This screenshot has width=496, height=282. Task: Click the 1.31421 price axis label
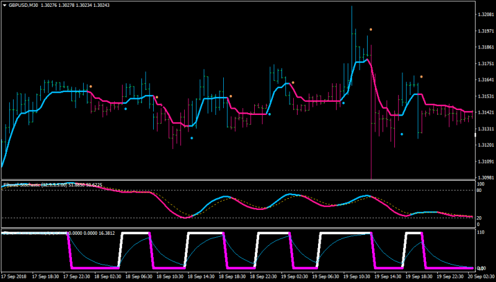coord(486,112)
